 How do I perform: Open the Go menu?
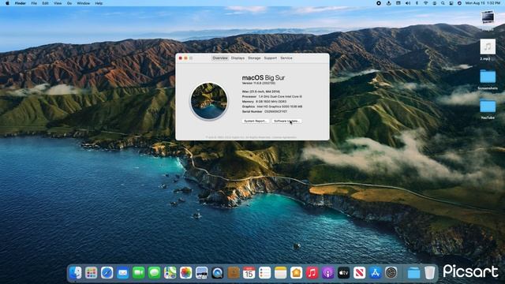click(69, 3)
